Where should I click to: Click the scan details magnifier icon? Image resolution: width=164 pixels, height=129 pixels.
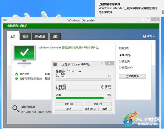click(16, 109)
